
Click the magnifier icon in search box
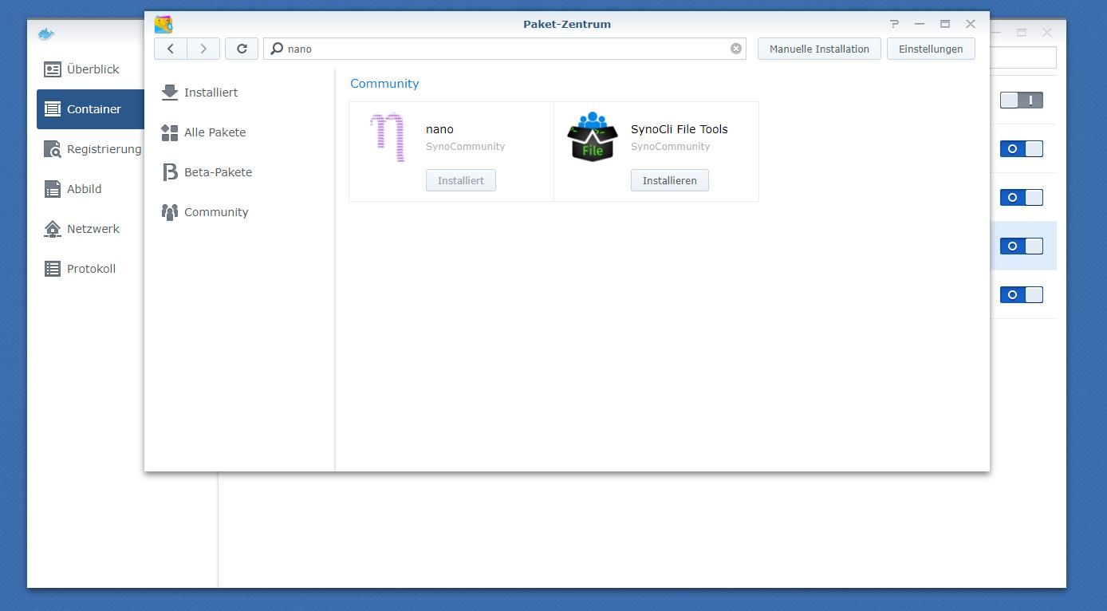[x=277, y=49]
